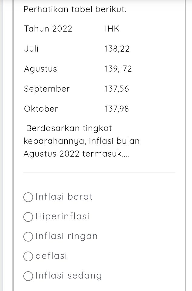Tick the "Inflasi sedang" radio circle

(x=28, y=276)
